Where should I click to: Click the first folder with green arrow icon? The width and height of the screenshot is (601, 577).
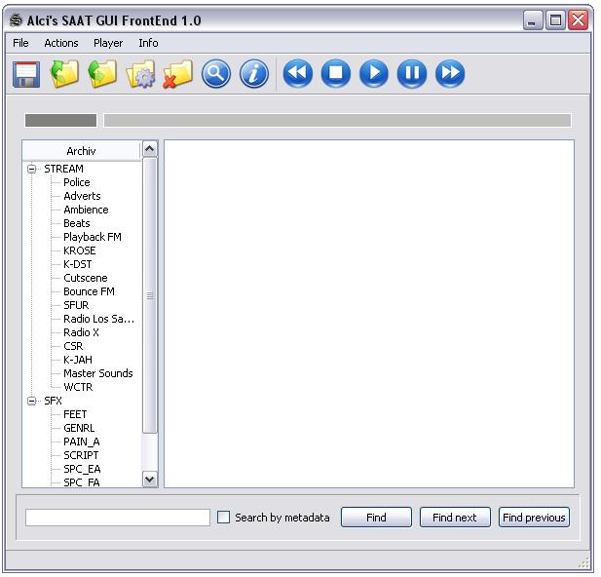tap(64, 73)
